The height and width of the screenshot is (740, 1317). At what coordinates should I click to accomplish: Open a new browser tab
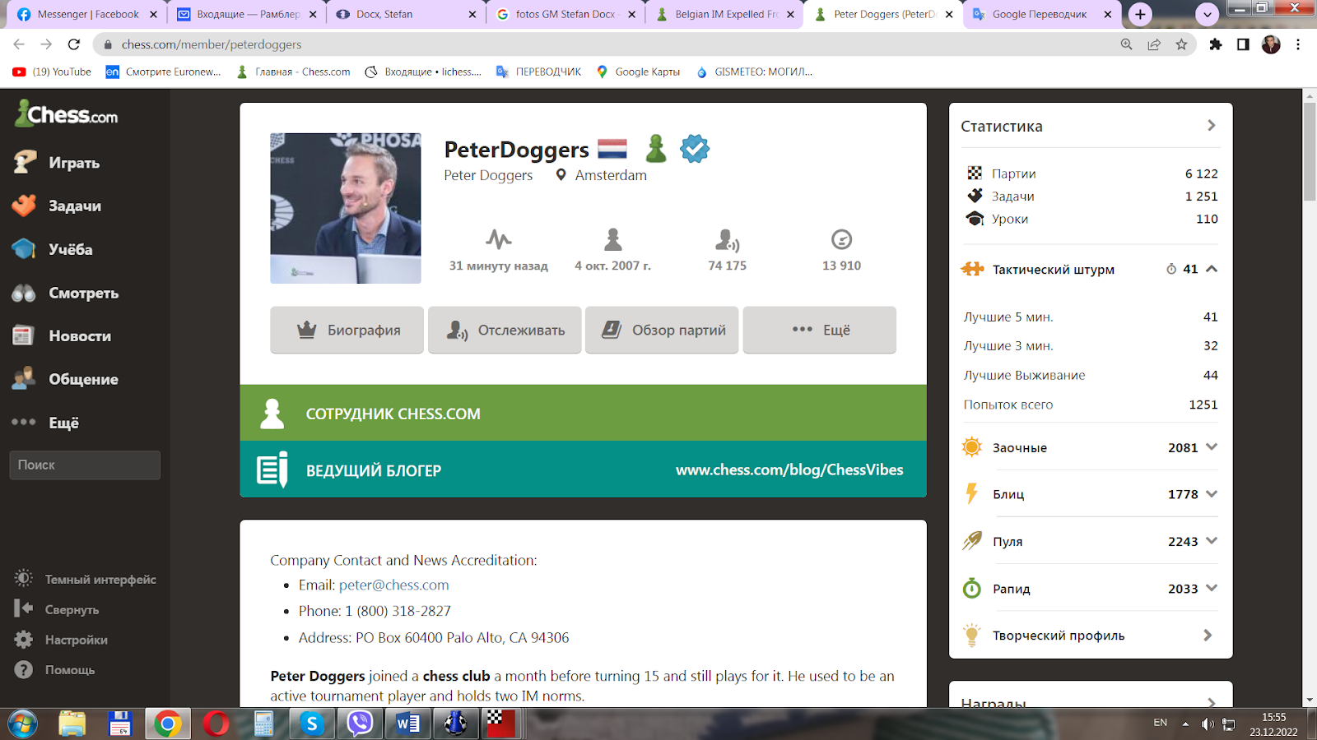pyautogui.click(x=1140, y=14)
